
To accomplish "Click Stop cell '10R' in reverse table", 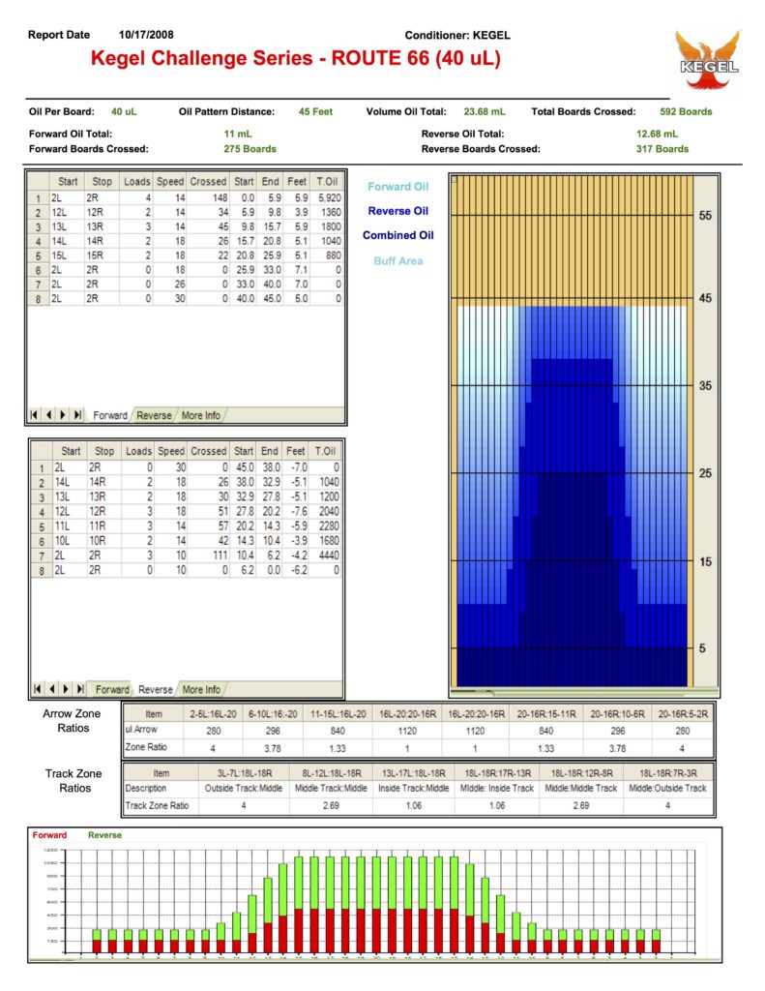I will [104, 541].
